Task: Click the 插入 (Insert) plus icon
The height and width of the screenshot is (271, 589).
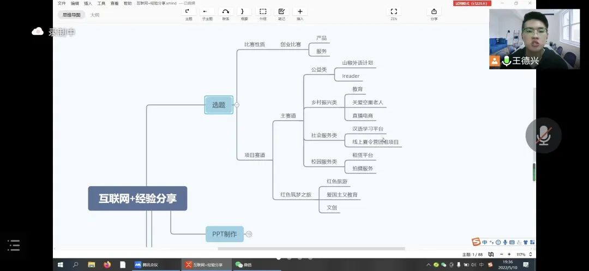Action: [x=300, y=11]
